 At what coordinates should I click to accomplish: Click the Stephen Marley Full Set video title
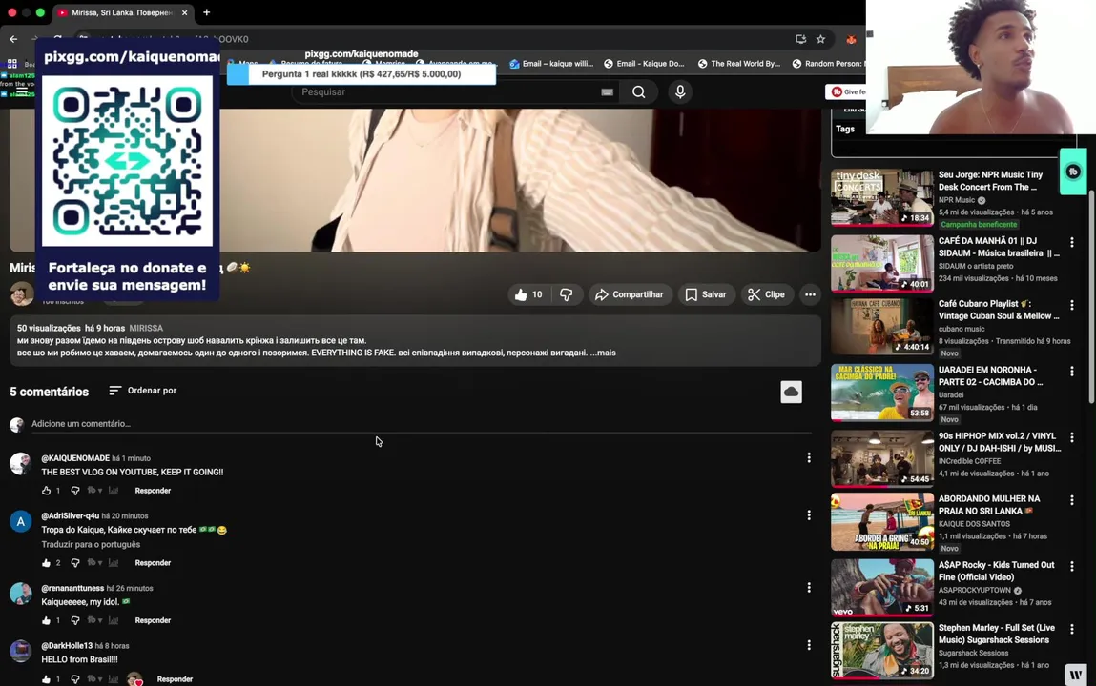click(x=997, y=634)
